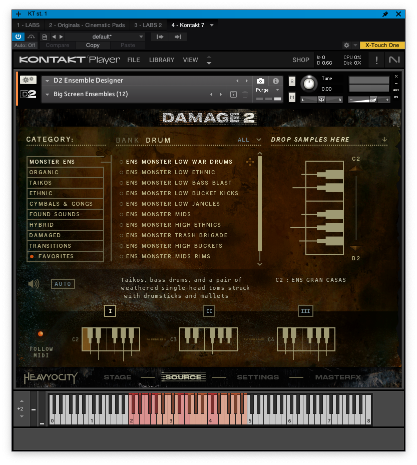The width and height of the screenshot is (417, 465).
Task: Switch to the 1 - LABS tab
Action: coord(28,25)
